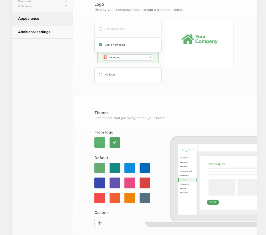Select the 'Use global logo' option
This screenshot has width=266, height=235.
click(100, 29)
